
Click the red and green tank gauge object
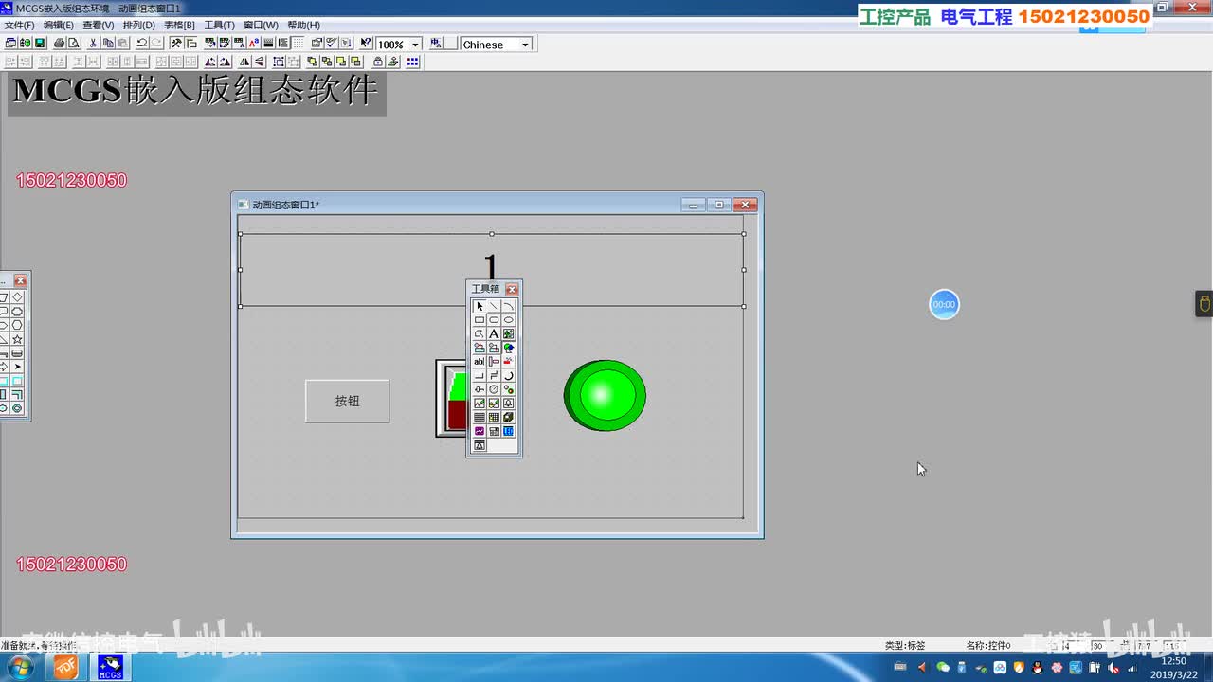(x=451, y=398)
